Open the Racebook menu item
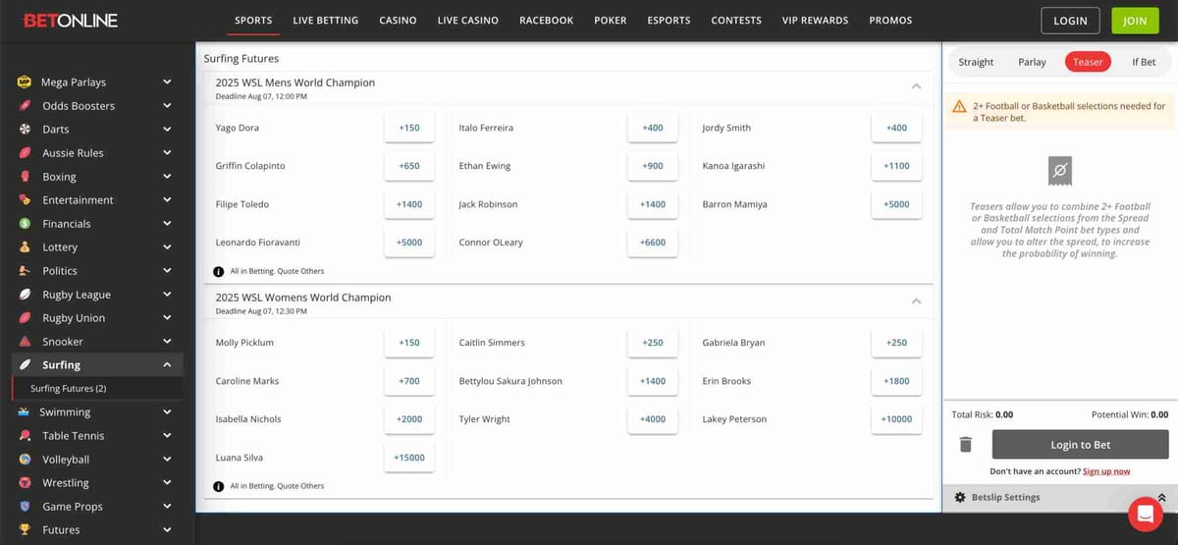 pos(546,20)
